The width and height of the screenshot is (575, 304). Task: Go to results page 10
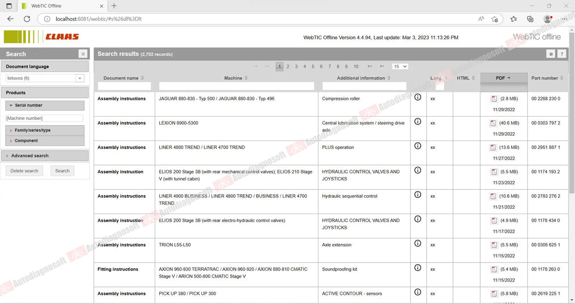(x=356, y=67)
